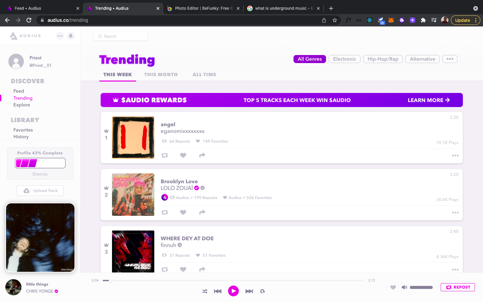Screen dimensions: 483x302
Task: Share the track angel
Action: (x=202, y=155)
